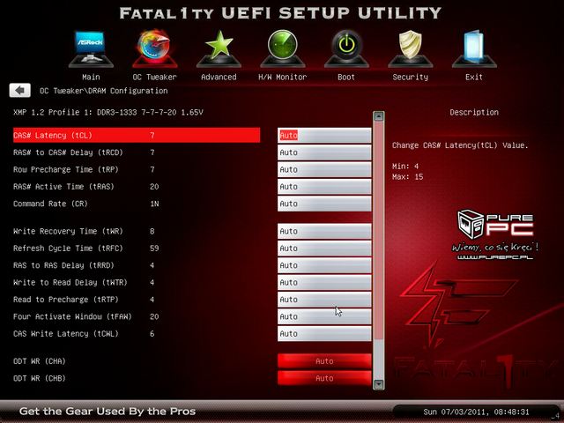Image resolution: width=564 pixels, height=423 pixels.
Task: Select the ODT WR (CHB) label
Action: coord(40,378)
